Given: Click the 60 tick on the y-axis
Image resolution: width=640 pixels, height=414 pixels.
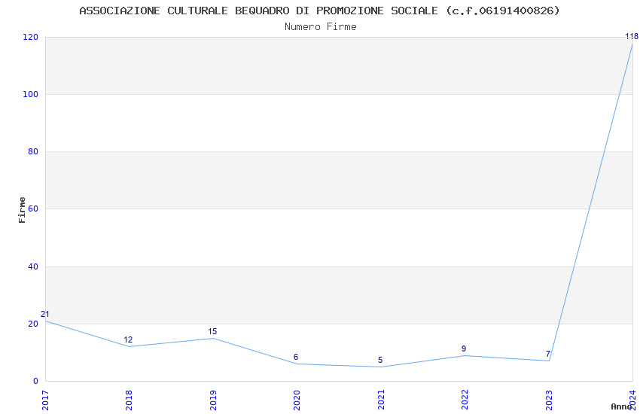Looking at the screenshot, I should click(x=33, y=209).
